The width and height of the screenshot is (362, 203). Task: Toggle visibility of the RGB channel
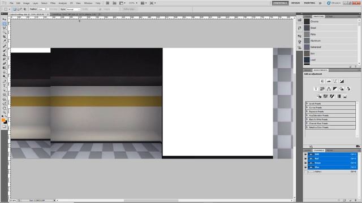coord(305,155)
